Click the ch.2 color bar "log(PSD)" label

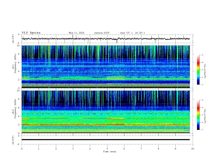(x=205, y=116)
